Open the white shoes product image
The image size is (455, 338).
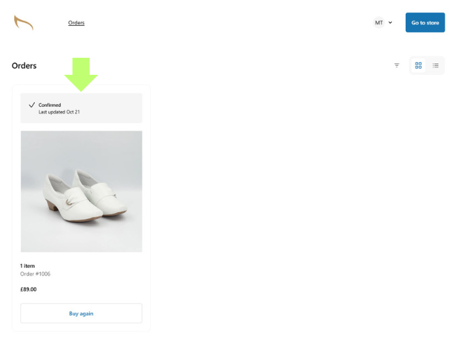coord(81,191)
